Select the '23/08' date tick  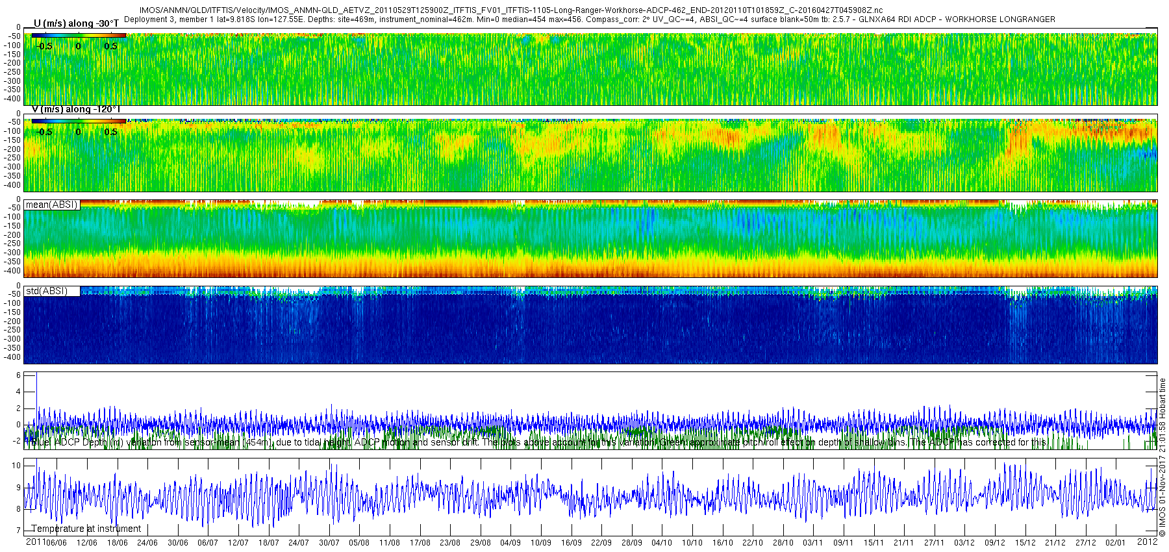450,543
